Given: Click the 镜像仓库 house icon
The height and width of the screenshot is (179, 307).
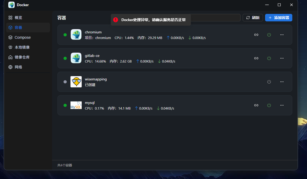Looking at the screenshot, I should 10,57.
